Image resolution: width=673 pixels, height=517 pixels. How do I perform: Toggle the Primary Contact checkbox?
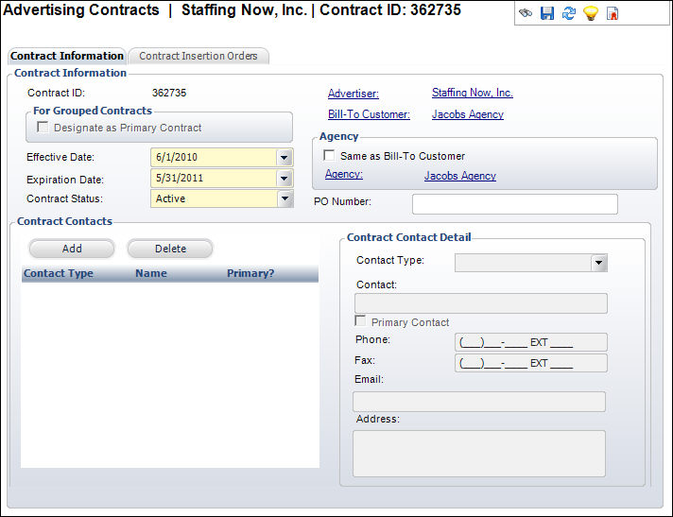click(x=359, y=322)
